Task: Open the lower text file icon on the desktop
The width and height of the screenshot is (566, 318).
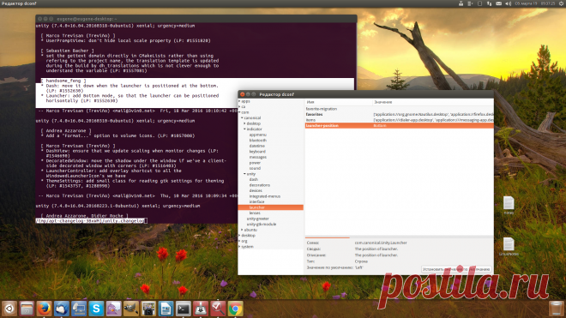Action: 509,244
